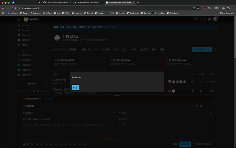This screenshot has width=236, height=148.
Task: Open the composer category selector 搞七捻三
Action: pyautogui.click(x=69, y=113)
